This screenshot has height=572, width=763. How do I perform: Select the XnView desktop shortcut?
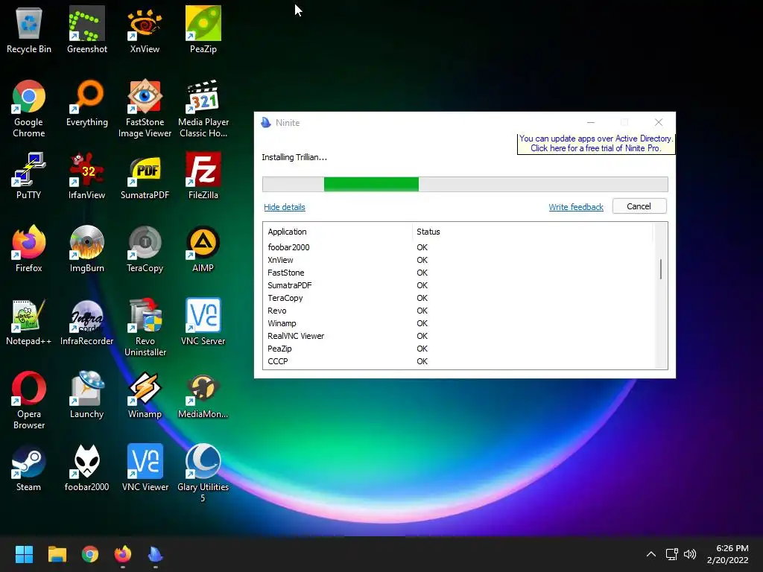point(145,30)
